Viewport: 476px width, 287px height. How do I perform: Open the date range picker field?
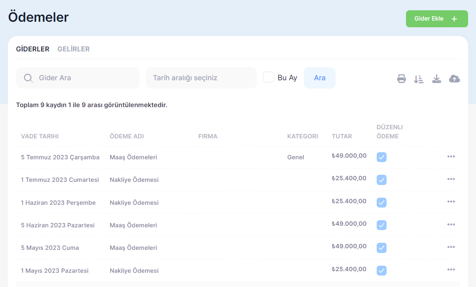click(x=201, y=78)
